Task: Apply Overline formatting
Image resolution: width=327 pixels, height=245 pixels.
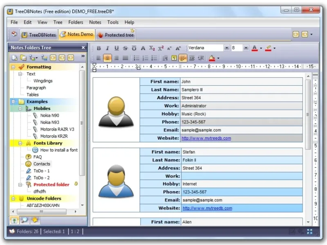Action: pos(134,48)
